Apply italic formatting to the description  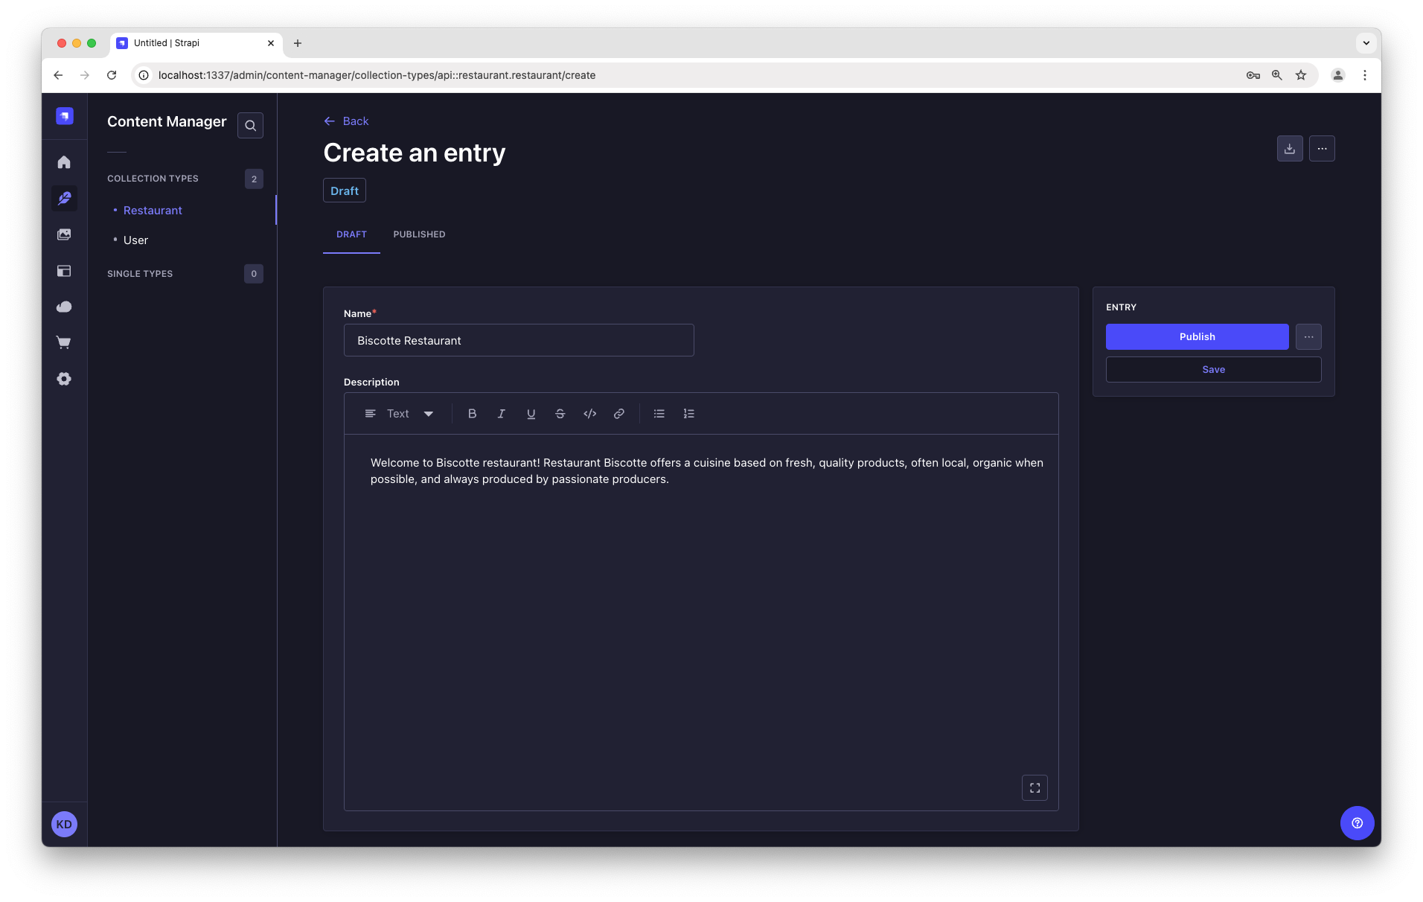click(501, 414)
